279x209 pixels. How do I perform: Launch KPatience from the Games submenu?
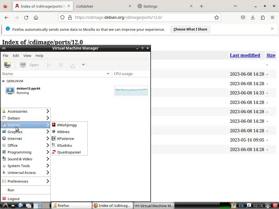click(x=69, y=139)
